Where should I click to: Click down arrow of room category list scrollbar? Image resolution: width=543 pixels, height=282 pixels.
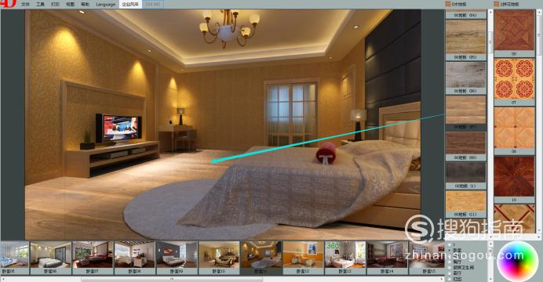coord(490,279)
